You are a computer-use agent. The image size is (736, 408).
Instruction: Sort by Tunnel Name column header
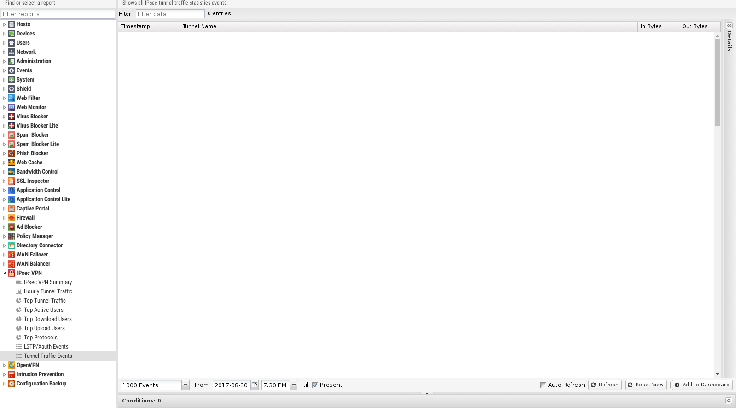click(x=409, y=26)
